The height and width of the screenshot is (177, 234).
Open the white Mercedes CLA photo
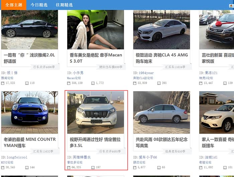coord(161,30)
